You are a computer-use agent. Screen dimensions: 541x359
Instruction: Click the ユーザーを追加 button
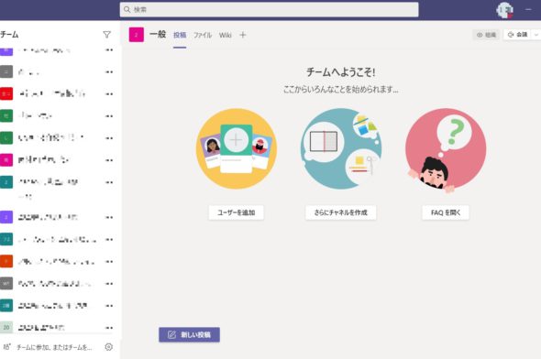[x=236, y=212]
